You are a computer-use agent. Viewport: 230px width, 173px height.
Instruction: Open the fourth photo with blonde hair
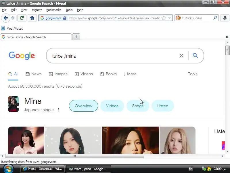177,140
